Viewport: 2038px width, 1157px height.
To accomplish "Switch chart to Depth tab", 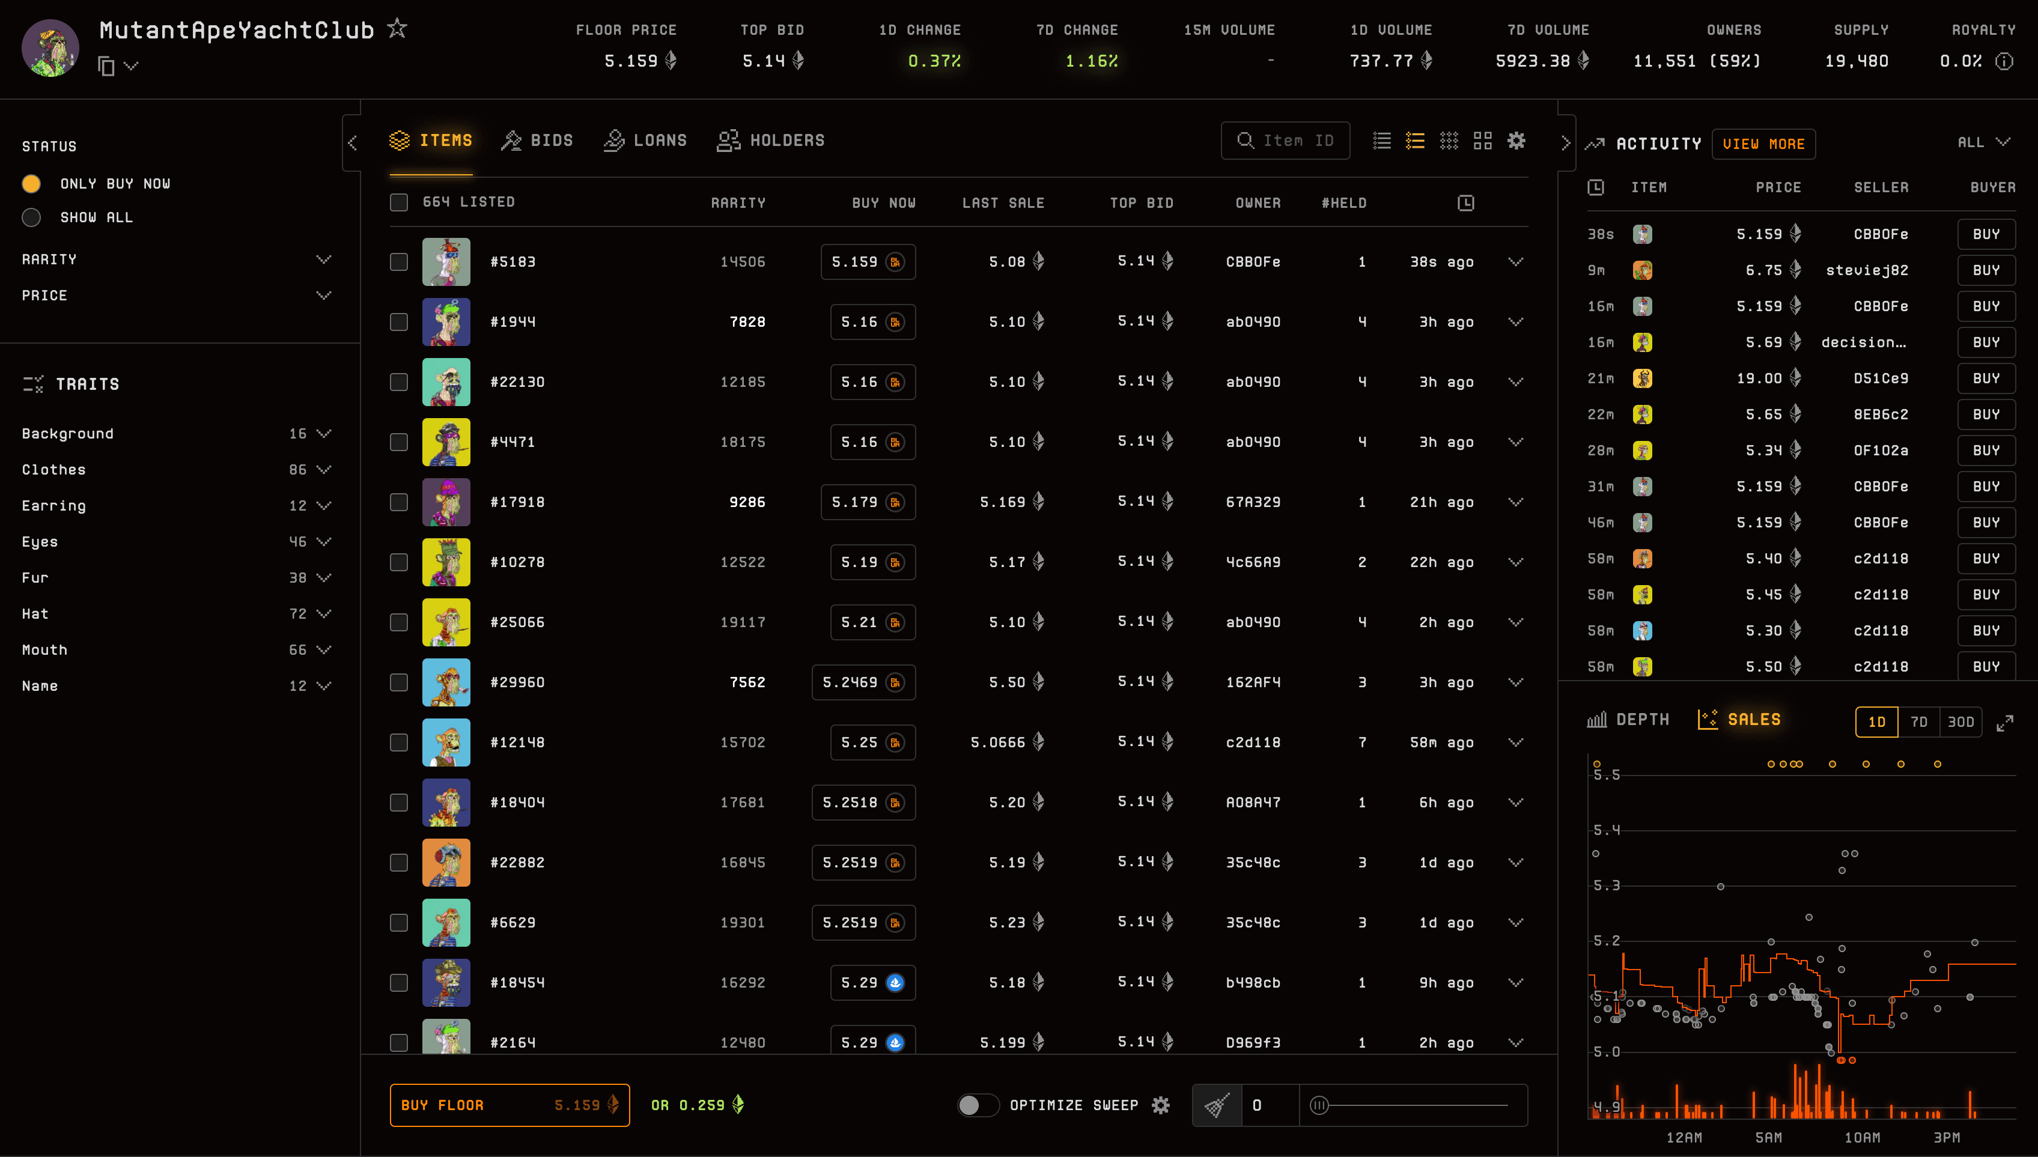I will click(1628, 720).
